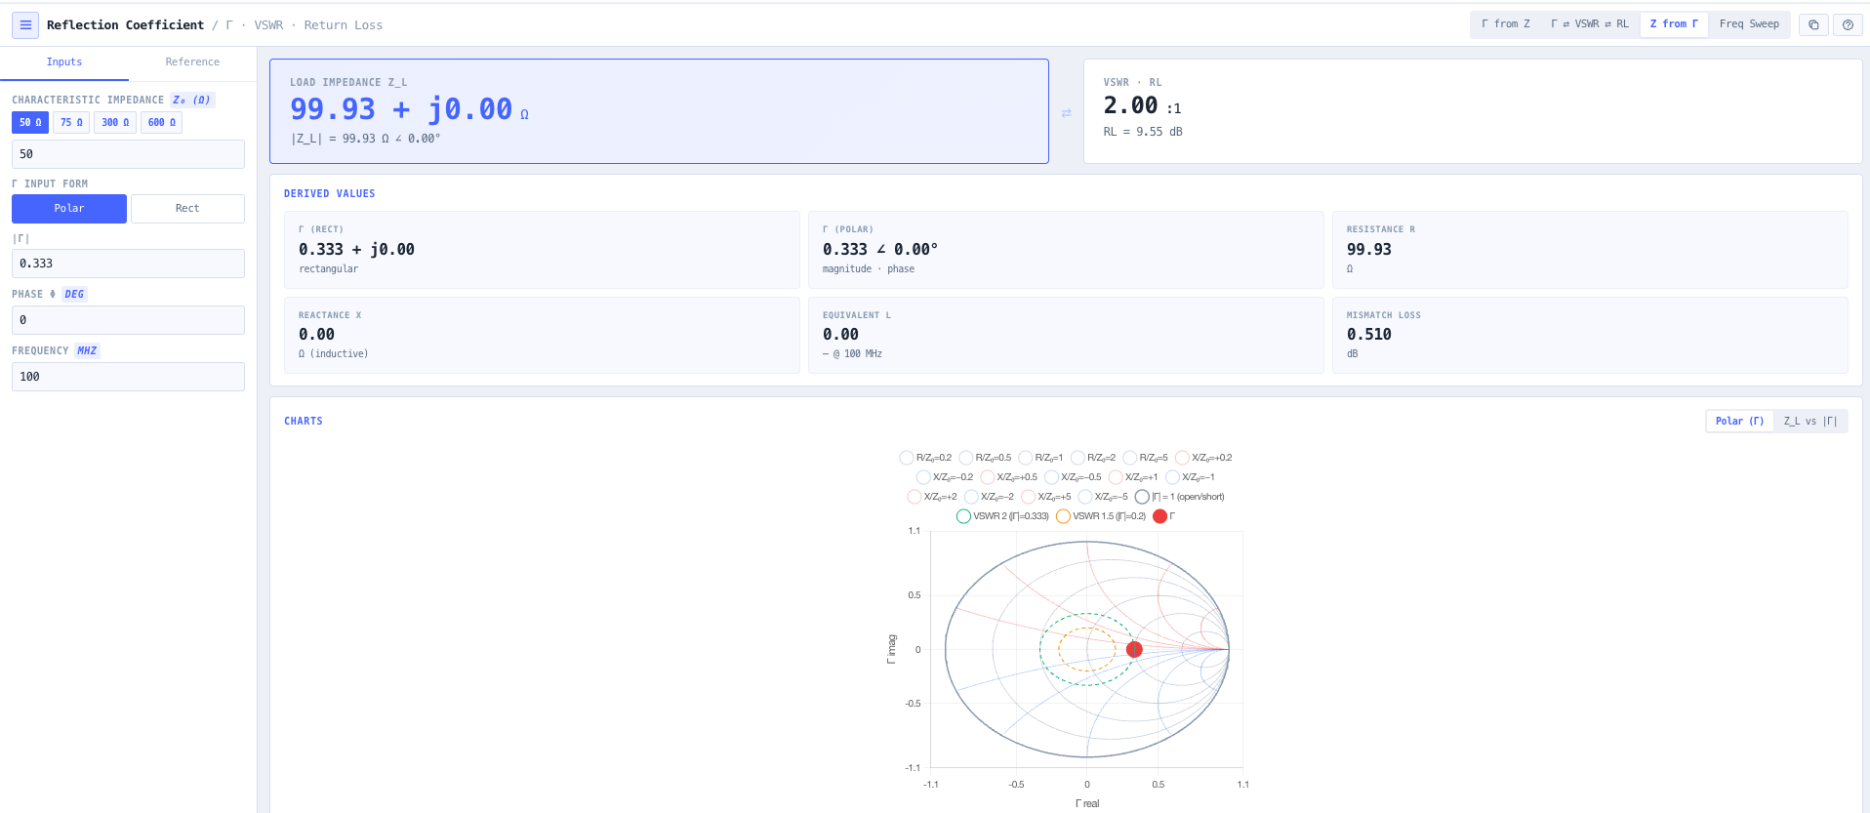Click the Resistance R value card
1870x813 pixels.
1590,250
